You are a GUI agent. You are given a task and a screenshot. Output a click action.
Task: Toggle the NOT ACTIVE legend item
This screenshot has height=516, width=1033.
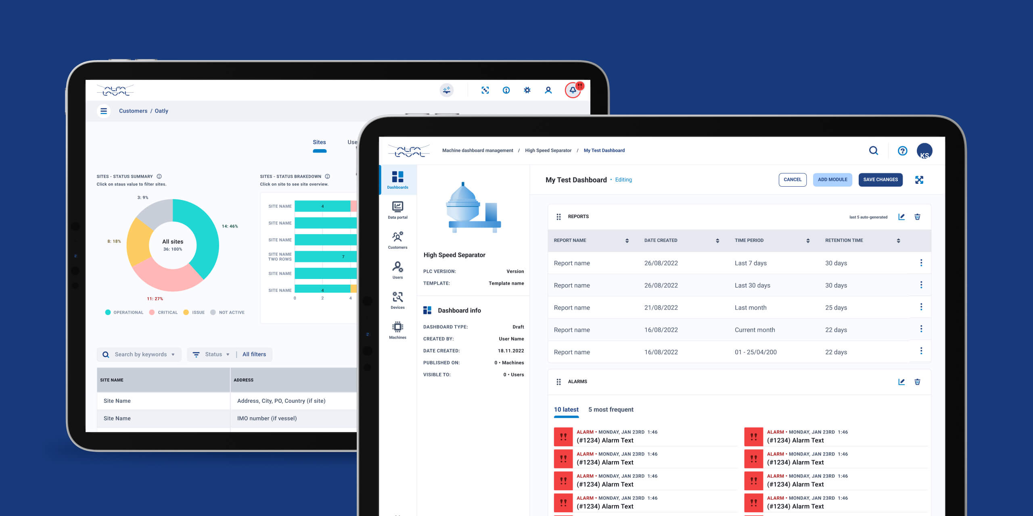click(x=228, y=312)
